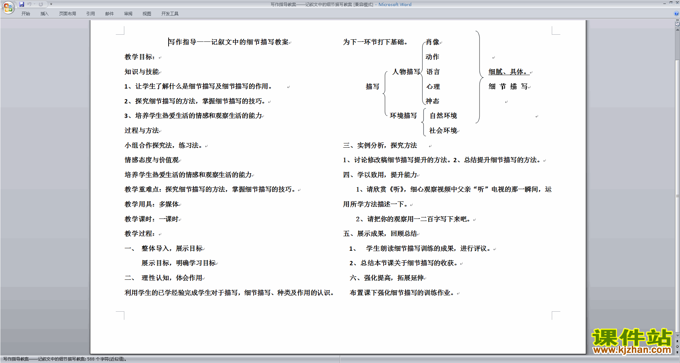This screenshot has width=680, height=363.
Task: Click the vertical scrollbar up arrow
Action: pos(678,29)
